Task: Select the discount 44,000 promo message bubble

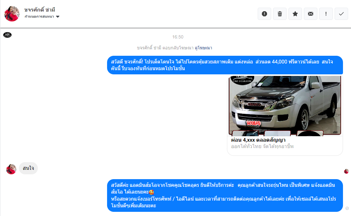Action: [x=225, y=65]
